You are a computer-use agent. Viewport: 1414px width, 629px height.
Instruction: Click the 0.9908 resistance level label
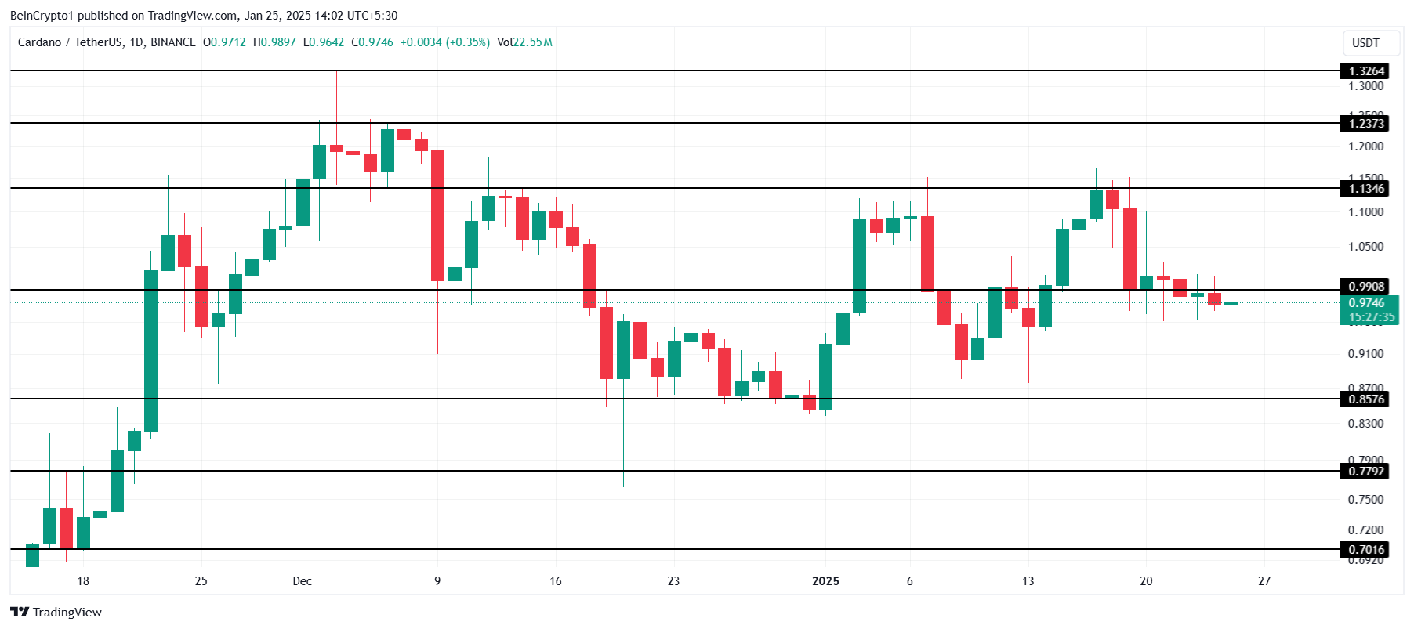[x=1365, y=287]
